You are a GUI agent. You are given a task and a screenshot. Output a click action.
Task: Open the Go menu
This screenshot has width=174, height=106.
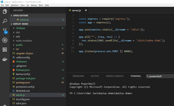[28, 5]
